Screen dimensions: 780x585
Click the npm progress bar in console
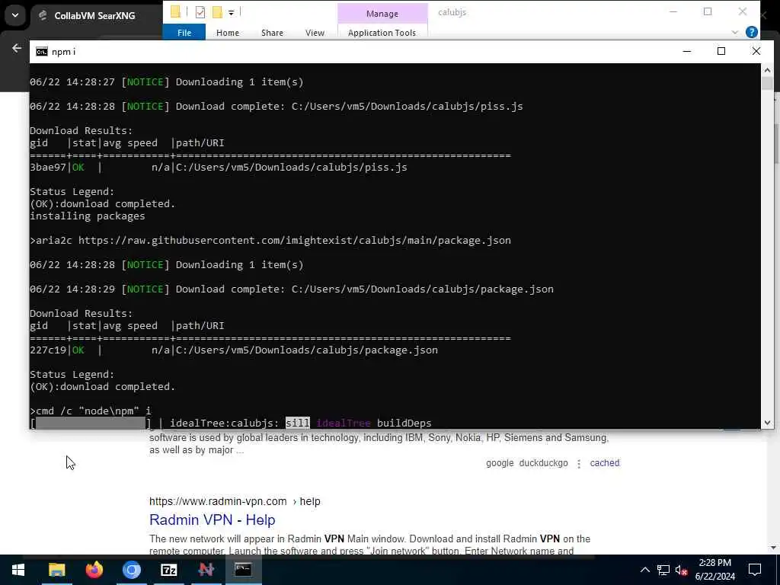pyautogui.click(x=91, y=423)
